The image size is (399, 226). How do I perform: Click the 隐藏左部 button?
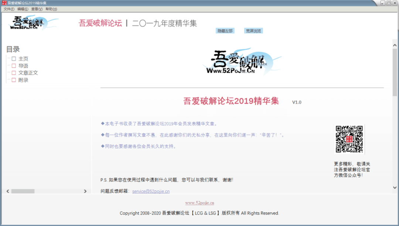pos(225,31)
